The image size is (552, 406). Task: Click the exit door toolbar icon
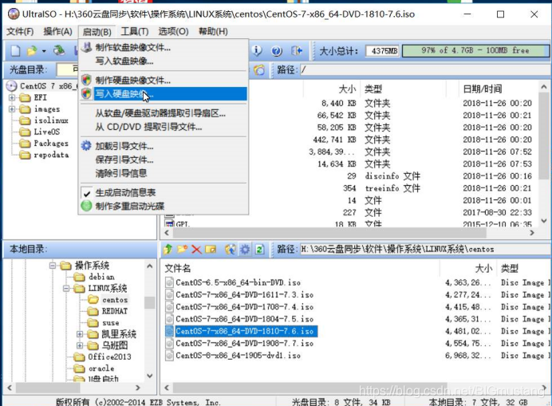(x=297, y=51)
